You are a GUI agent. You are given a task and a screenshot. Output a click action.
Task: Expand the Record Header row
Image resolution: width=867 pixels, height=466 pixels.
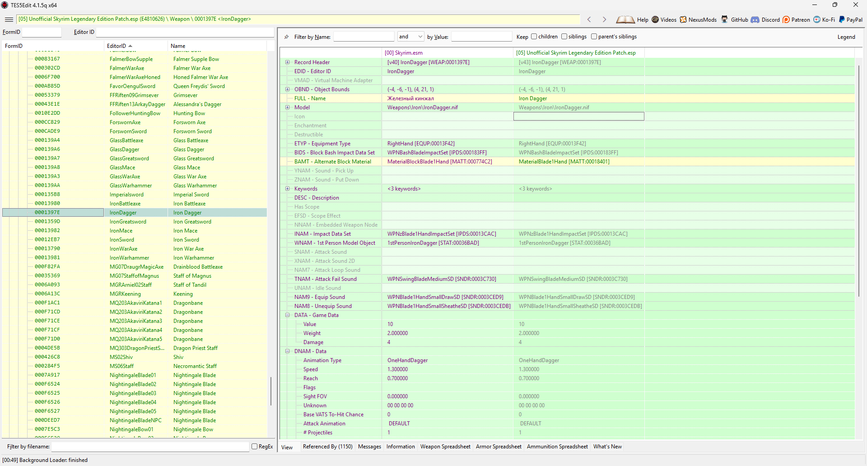pyautogui.click(x=287, y=62)
